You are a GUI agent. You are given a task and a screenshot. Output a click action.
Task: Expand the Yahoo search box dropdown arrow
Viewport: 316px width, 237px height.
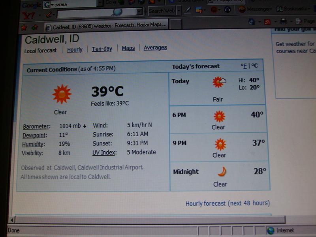pyautogui.click(x=139, y=12)
